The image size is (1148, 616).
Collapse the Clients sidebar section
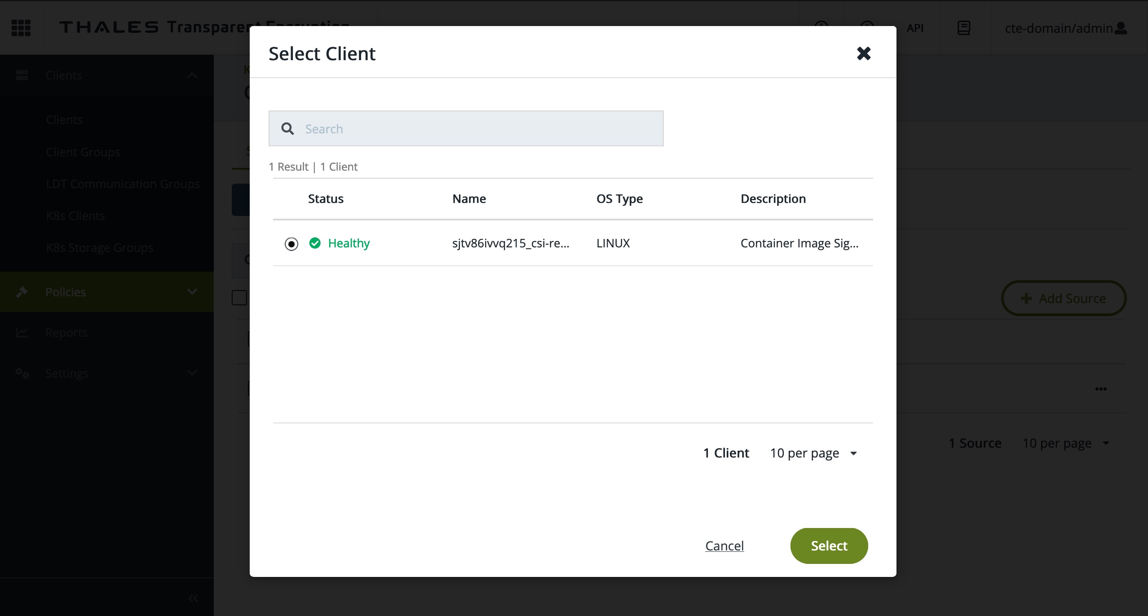click(192, 75)
